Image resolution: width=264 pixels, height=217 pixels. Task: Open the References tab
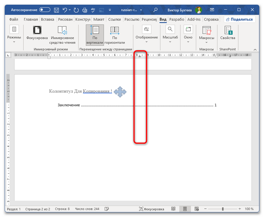[114, 20]
